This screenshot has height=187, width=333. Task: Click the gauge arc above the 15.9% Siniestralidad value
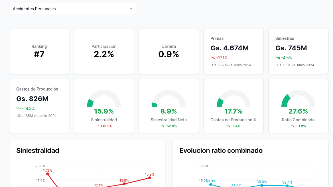pos(104,98)
